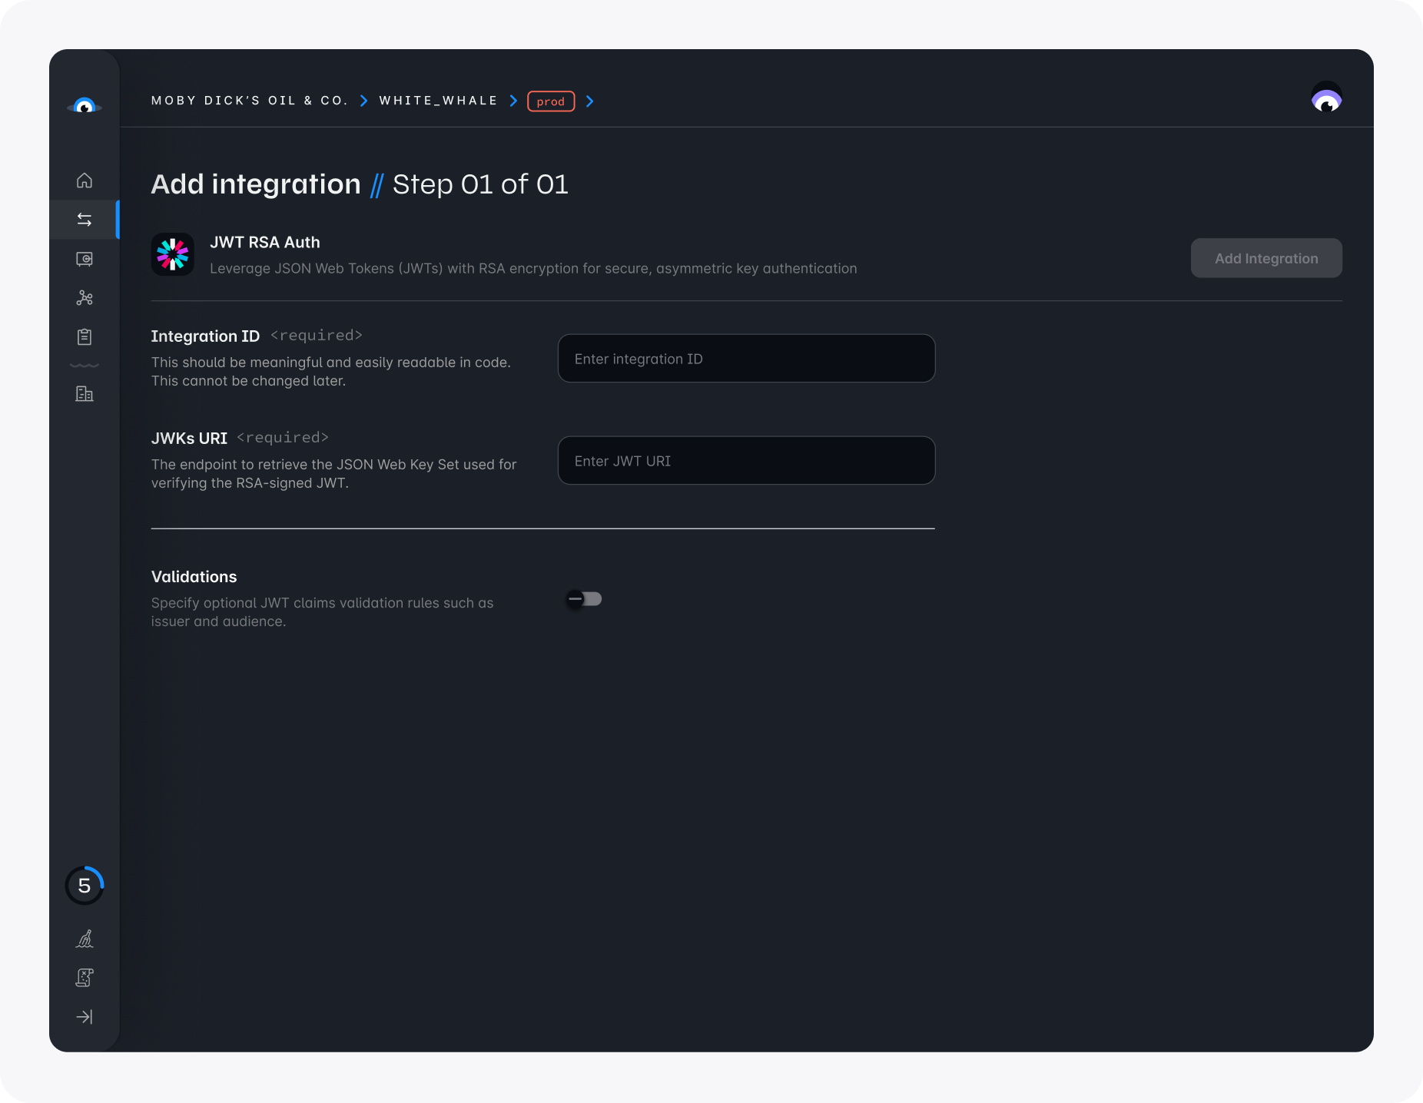
Task: Click 'Leverage JSON Web Tokens' description text
Action: [x=533, y=269]
